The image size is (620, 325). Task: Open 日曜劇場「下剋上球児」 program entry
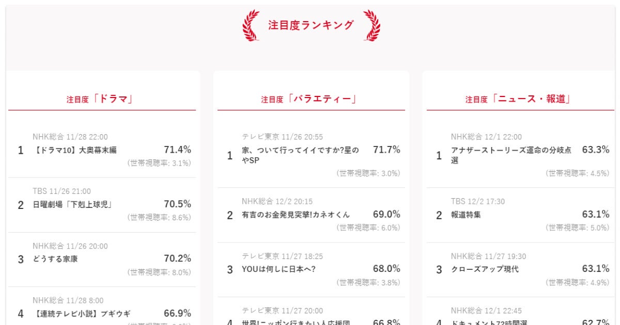pyautogui.click(x=73, y=205)
